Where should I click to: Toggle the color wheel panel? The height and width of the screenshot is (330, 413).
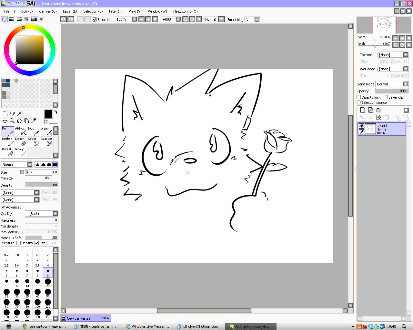coord(5,19)
